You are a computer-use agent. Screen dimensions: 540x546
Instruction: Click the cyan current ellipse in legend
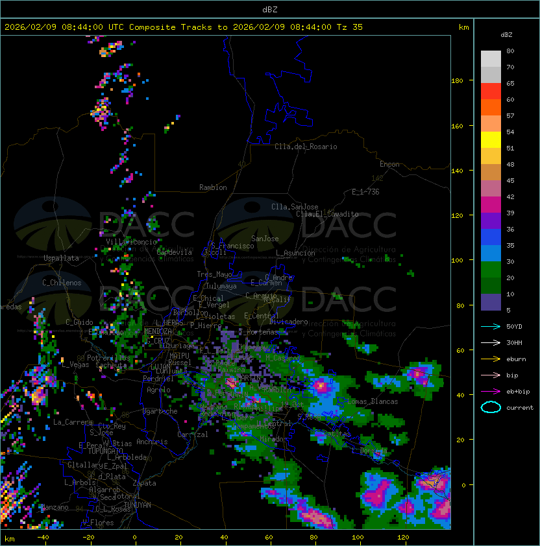(491, 407)
